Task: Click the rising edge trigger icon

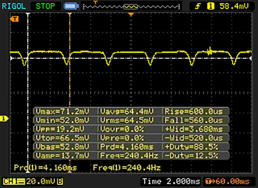Action: (198, 6)
